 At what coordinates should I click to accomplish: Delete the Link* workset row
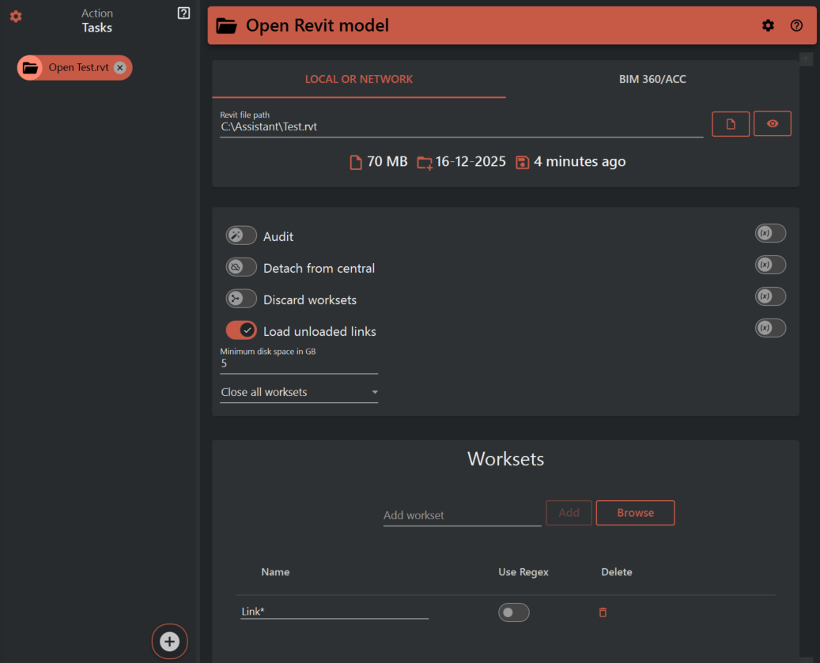click(x=603, y=612)
